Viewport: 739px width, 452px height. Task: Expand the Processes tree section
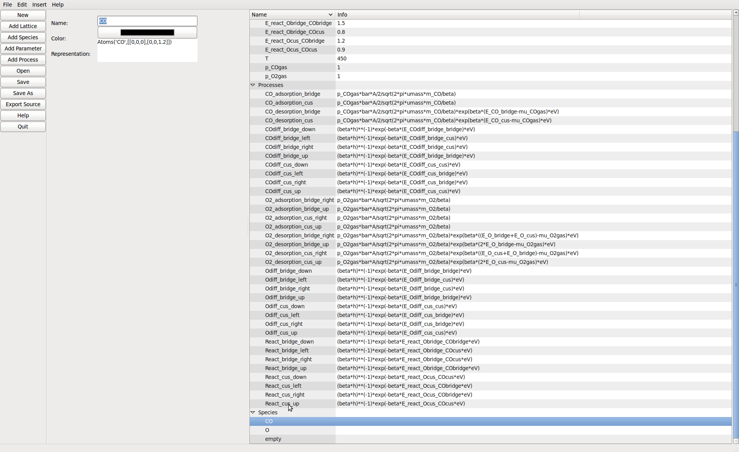pyautogui.click(x=253, y=85)
